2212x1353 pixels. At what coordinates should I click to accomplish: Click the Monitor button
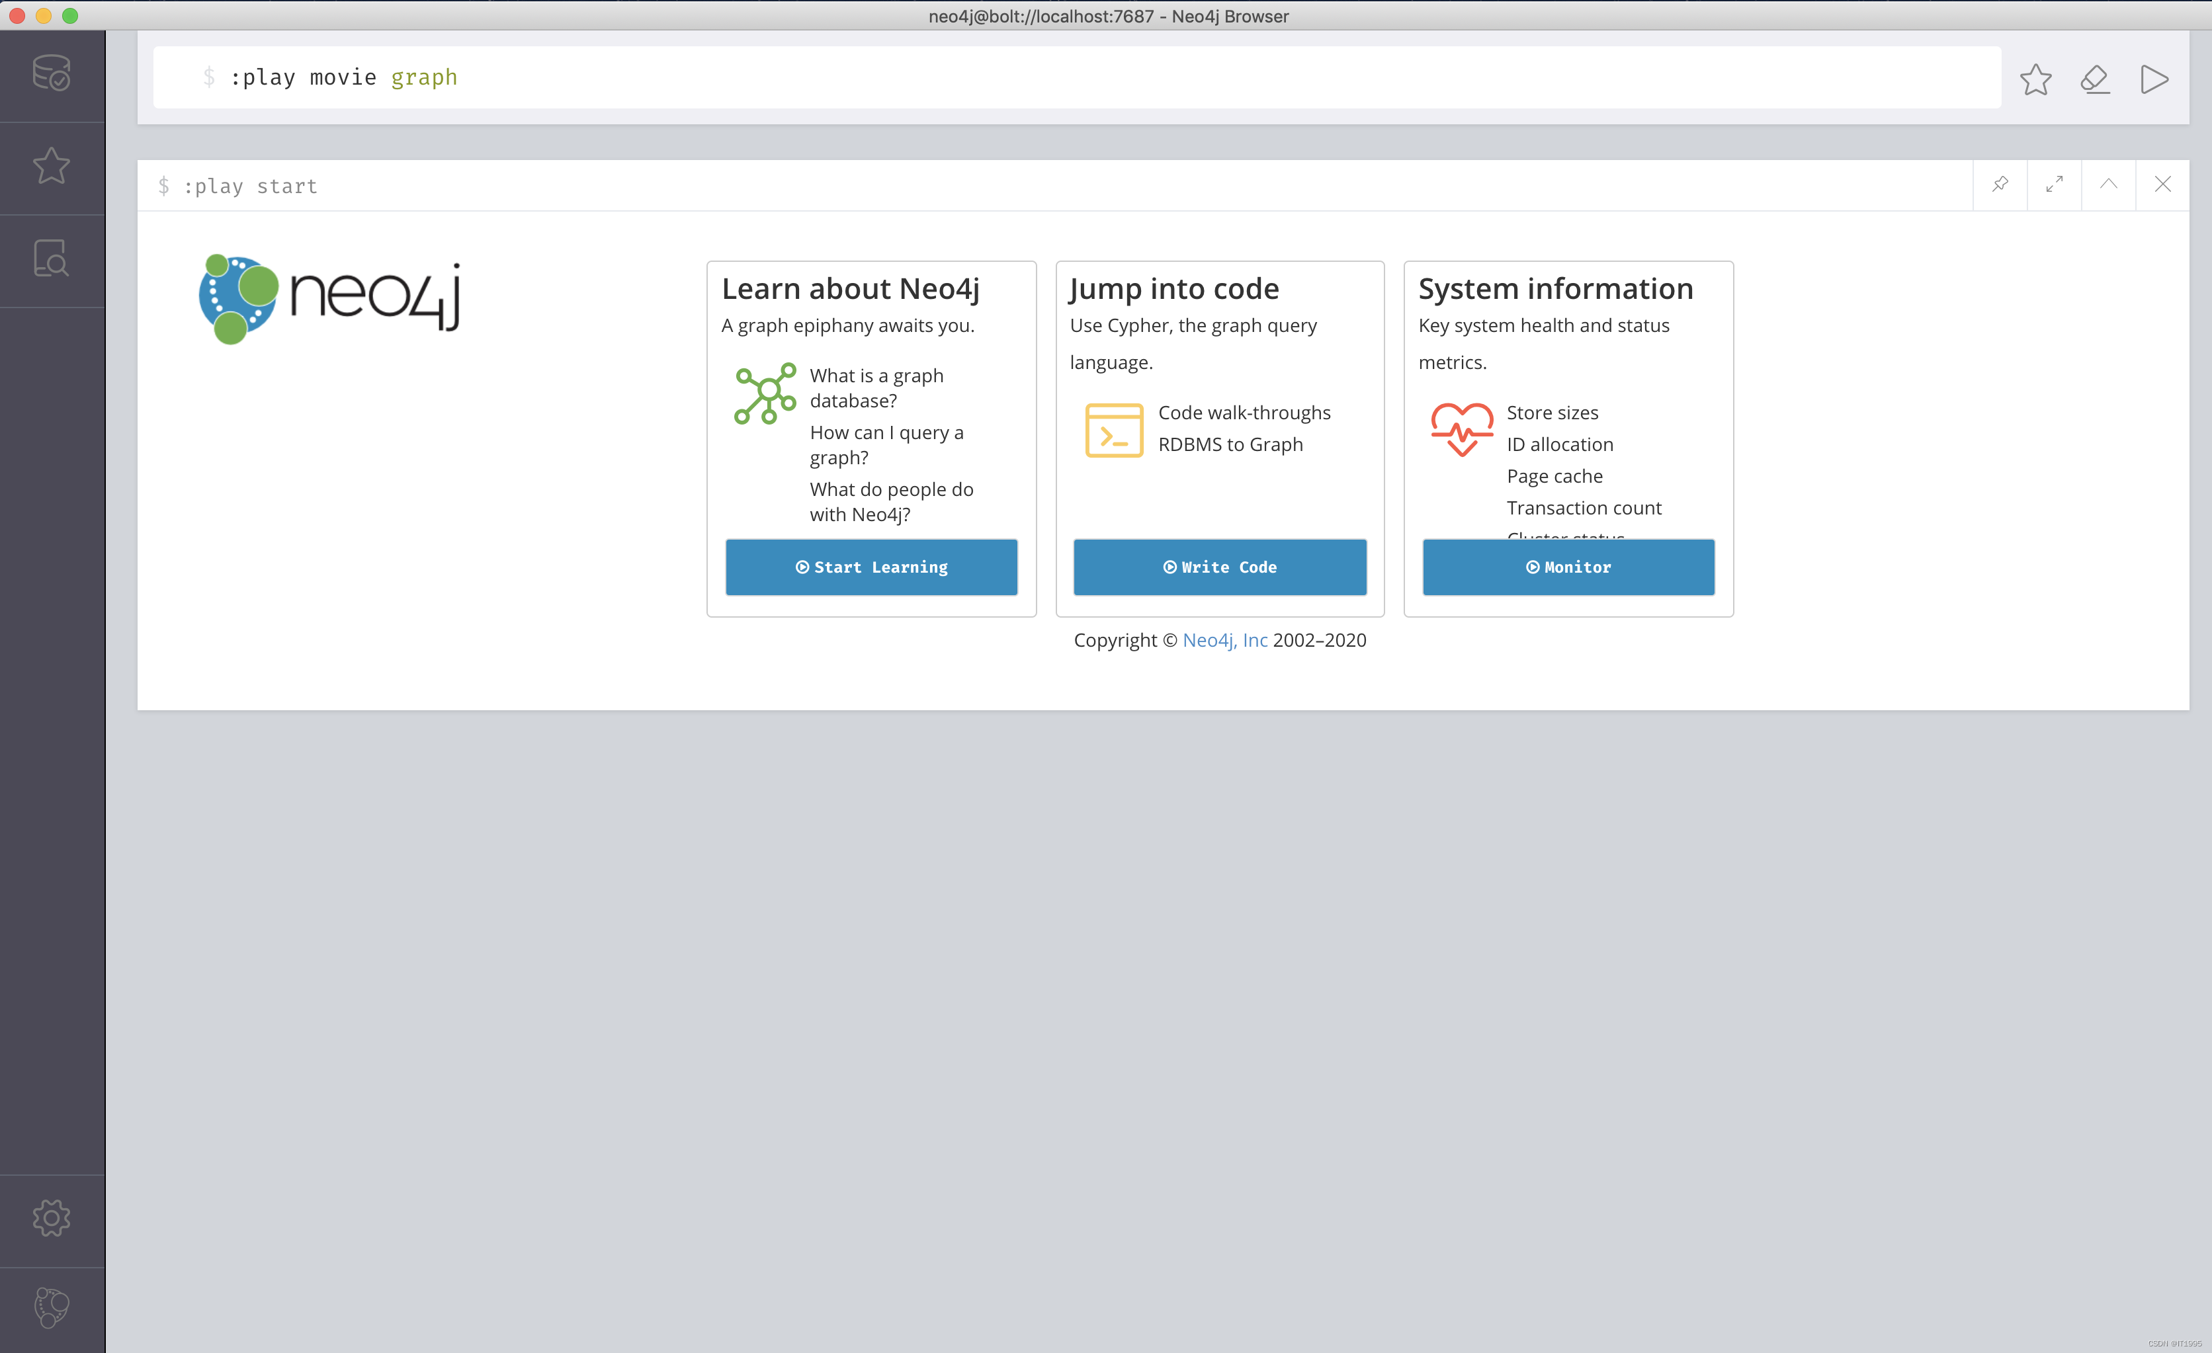coord(1568,567)
